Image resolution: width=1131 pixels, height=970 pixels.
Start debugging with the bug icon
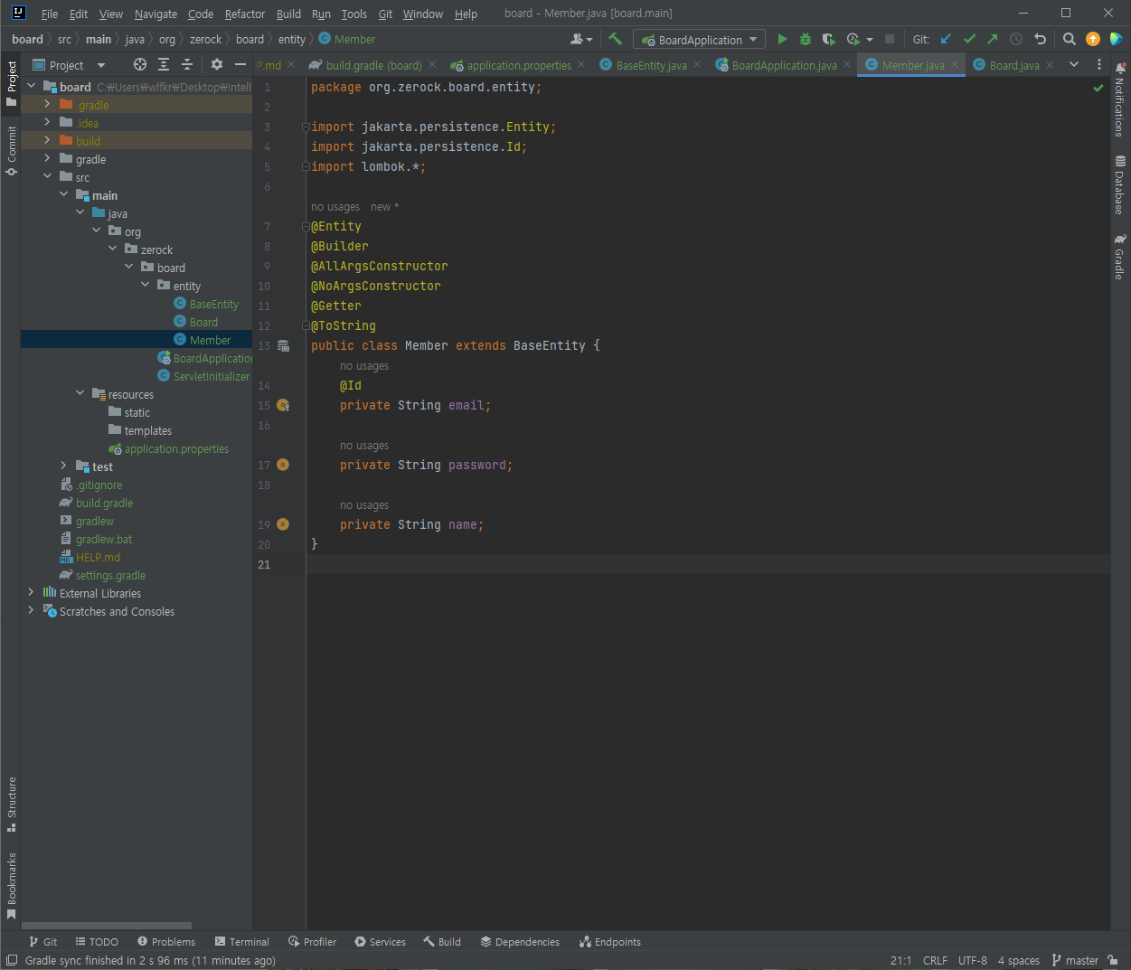point(806,39)
